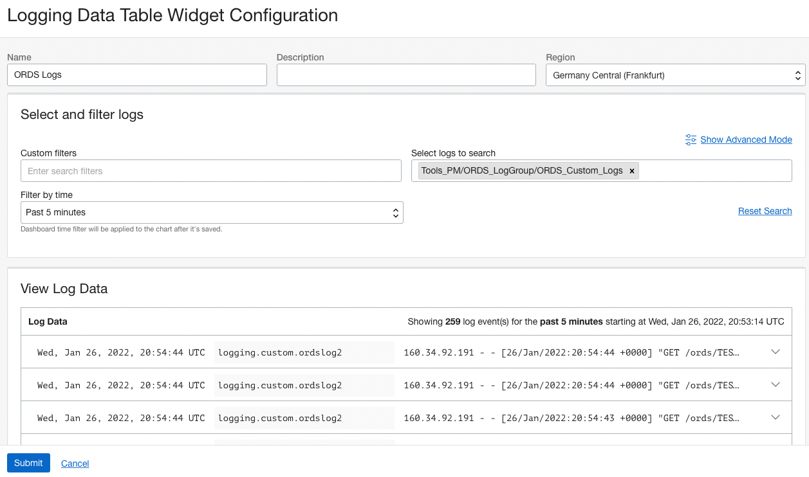
Task: Open the Filter by time dropdown
Action: (212, 213)
